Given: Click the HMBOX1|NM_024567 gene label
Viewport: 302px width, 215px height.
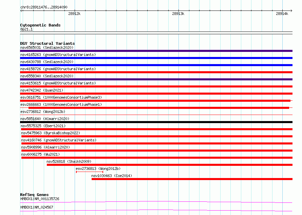Looking at the screenshot, I should pos(37,207).
